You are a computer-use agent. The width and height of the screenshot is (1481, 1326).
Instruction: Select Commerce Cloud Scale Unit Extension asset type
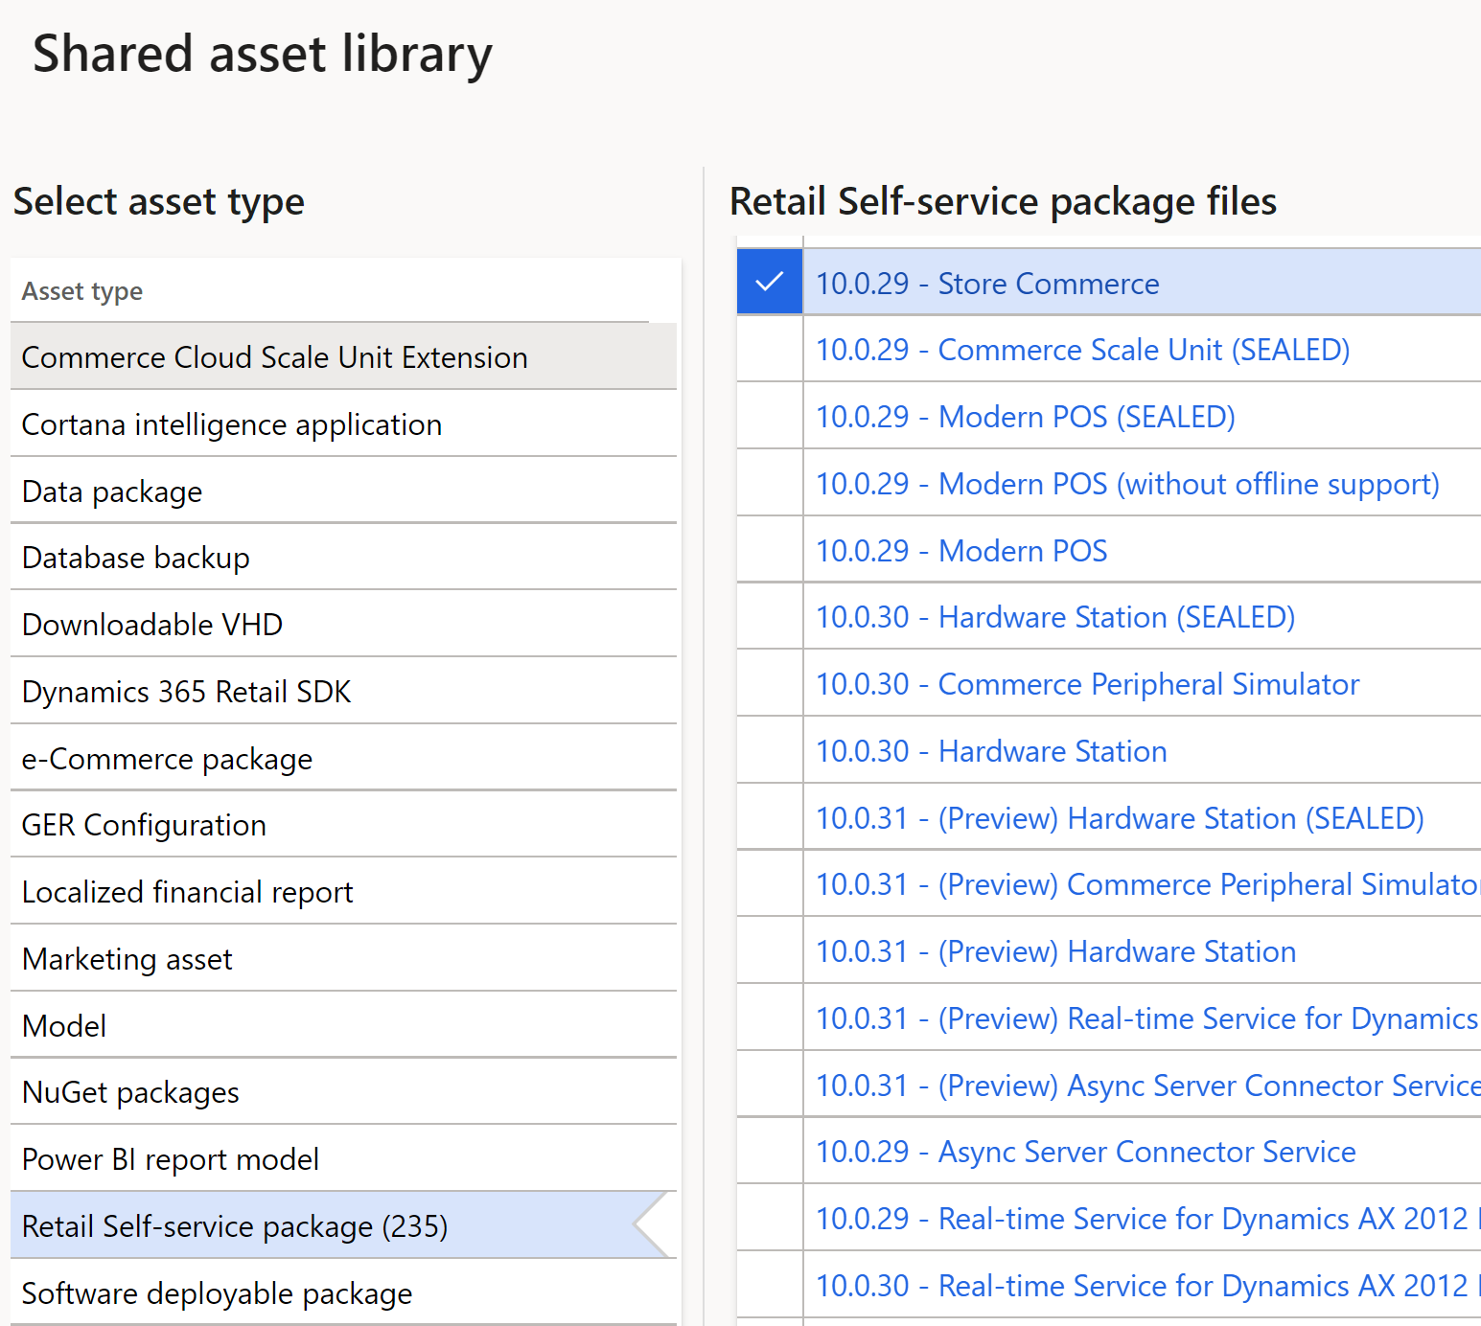point(343,356)
